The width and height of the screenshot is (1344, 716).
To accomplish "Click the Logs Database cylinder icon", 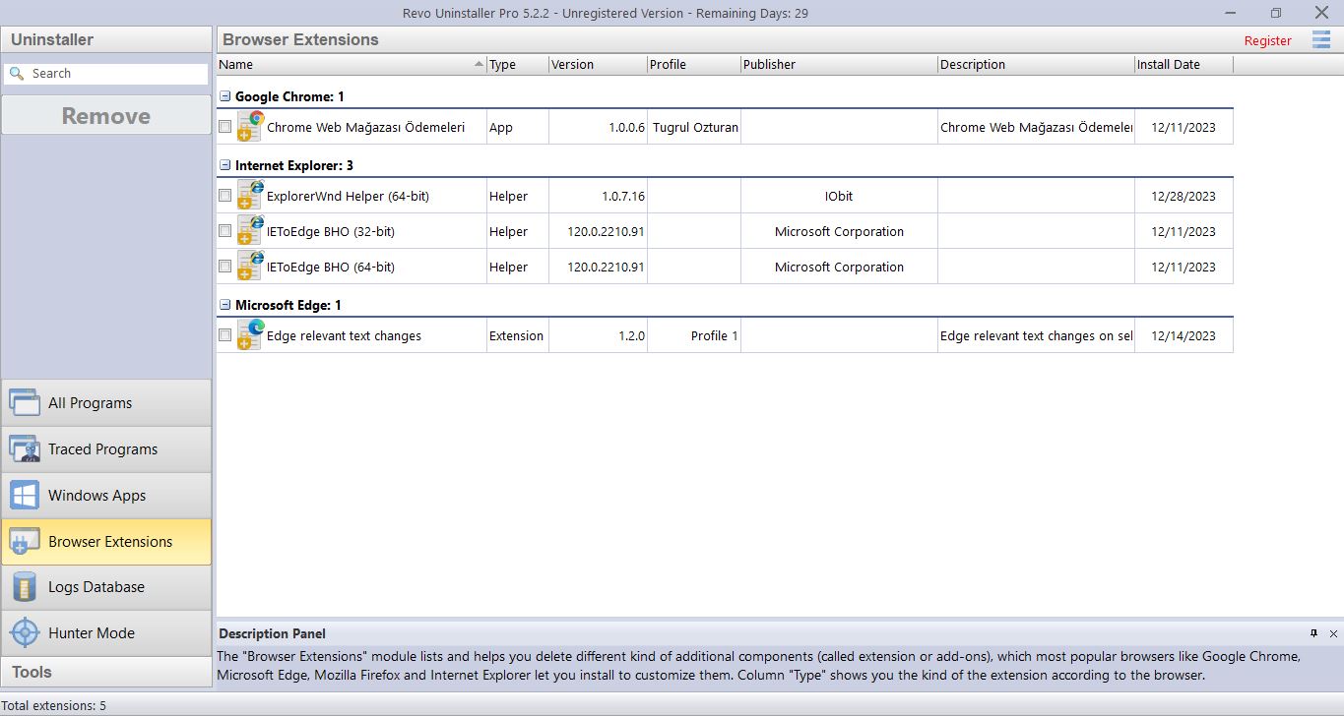I will pyautogui.click(x=25, y=587).
